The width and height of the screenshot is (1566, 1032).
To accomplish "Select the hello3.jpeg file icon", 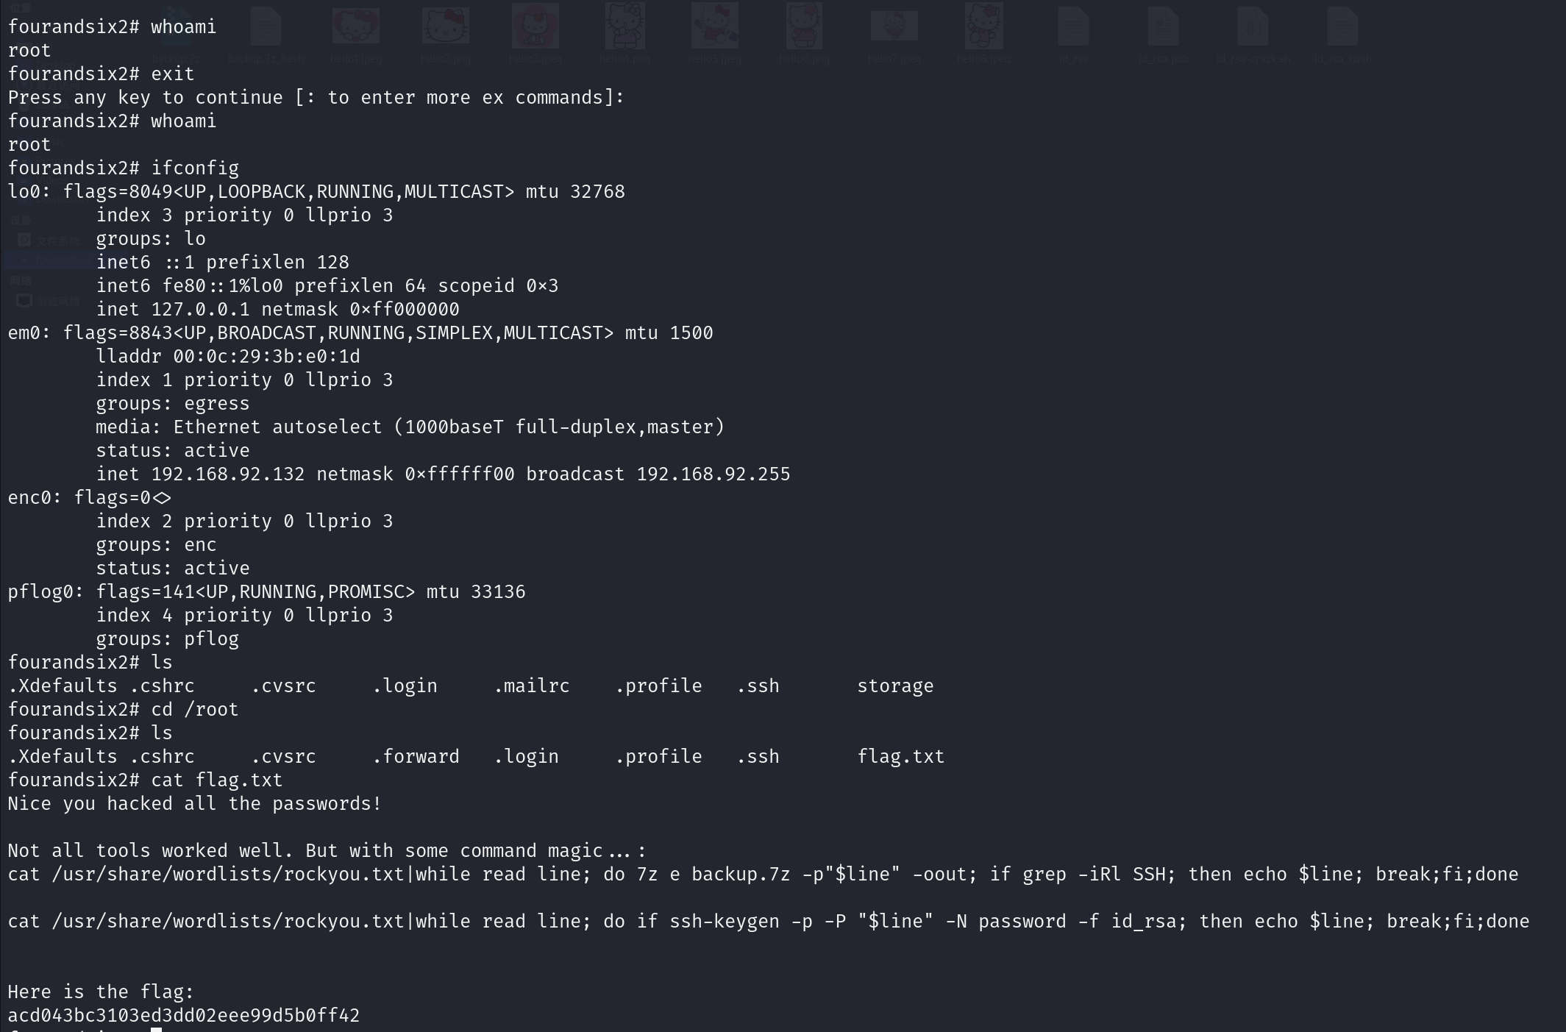I will (x=535, y=26).
